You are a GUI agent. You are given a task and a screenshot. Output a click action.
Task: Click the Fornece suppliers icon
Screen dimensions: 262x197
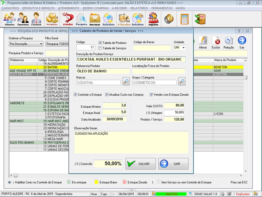coord(36,19)
